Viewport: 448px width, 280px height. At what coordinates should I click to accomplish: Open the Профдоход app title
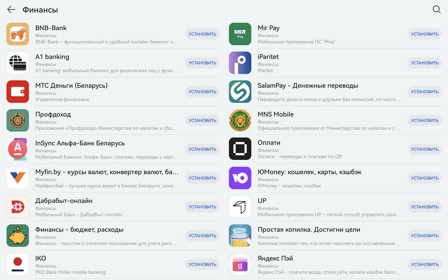click(53, 114)
